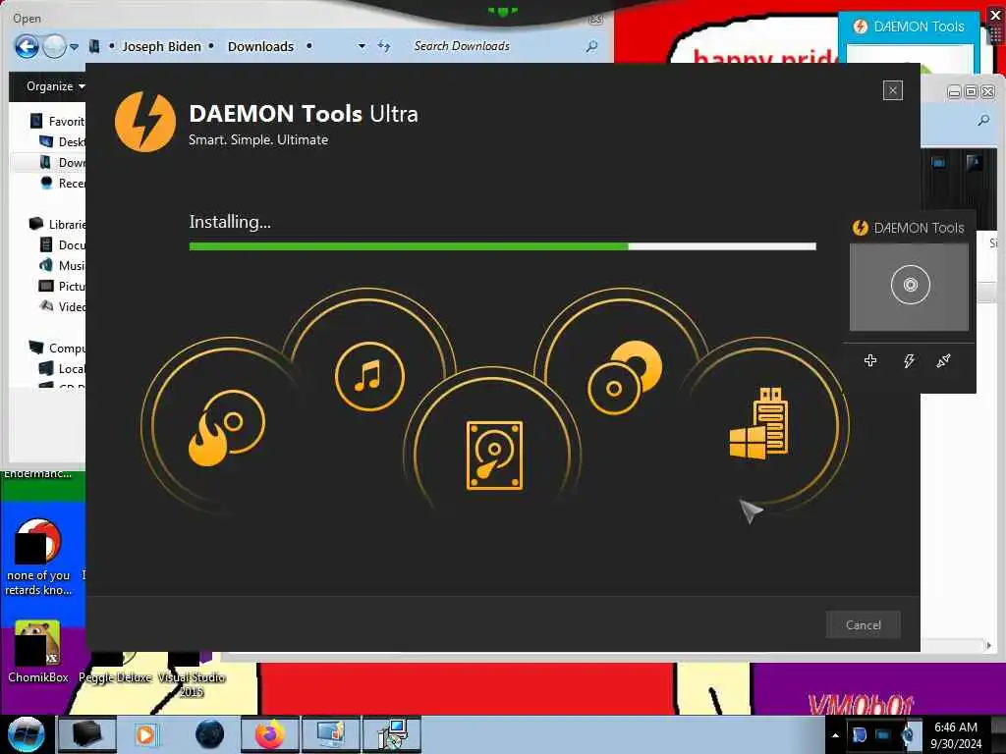This screenshot has height=754, width=1006.
Task: Click the plus add icon in DAEMON Tools gadget
Action: point(870,360)
